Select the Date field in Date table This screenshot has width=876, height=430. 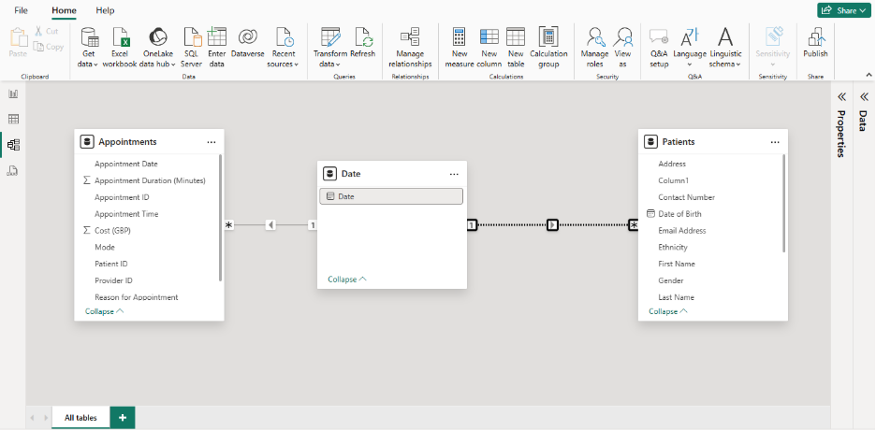coord(391,196)
